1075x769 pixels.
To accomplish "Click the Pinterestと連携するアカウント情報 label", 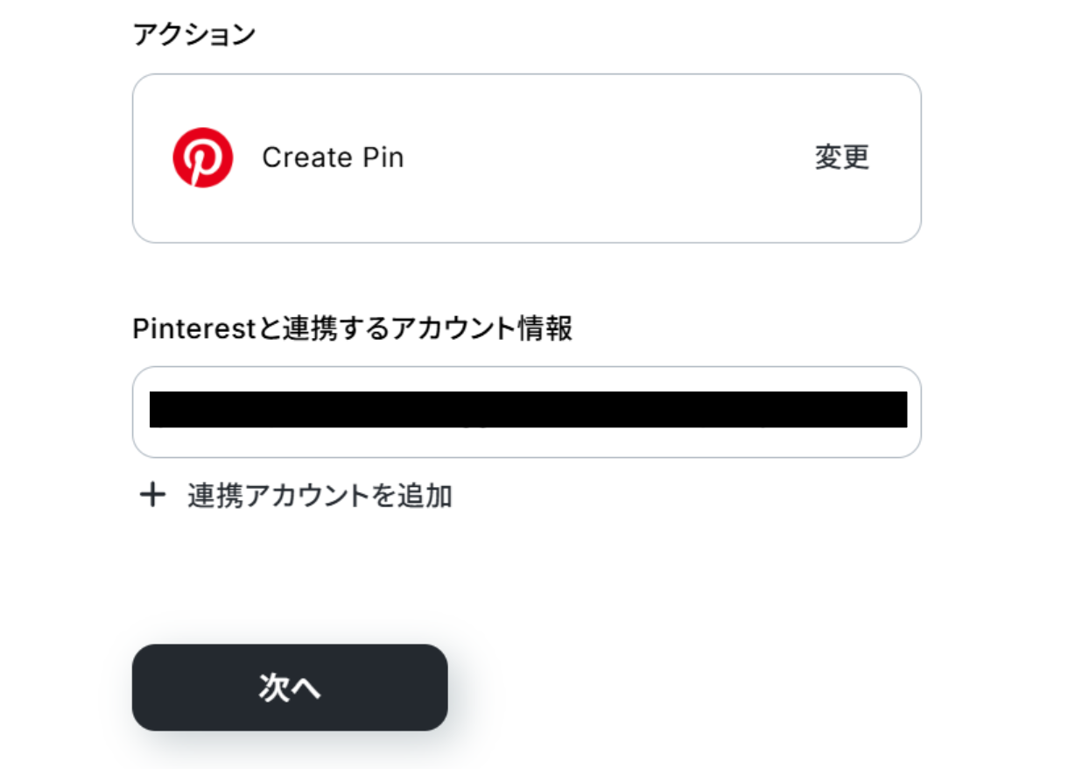I will 352,329.
